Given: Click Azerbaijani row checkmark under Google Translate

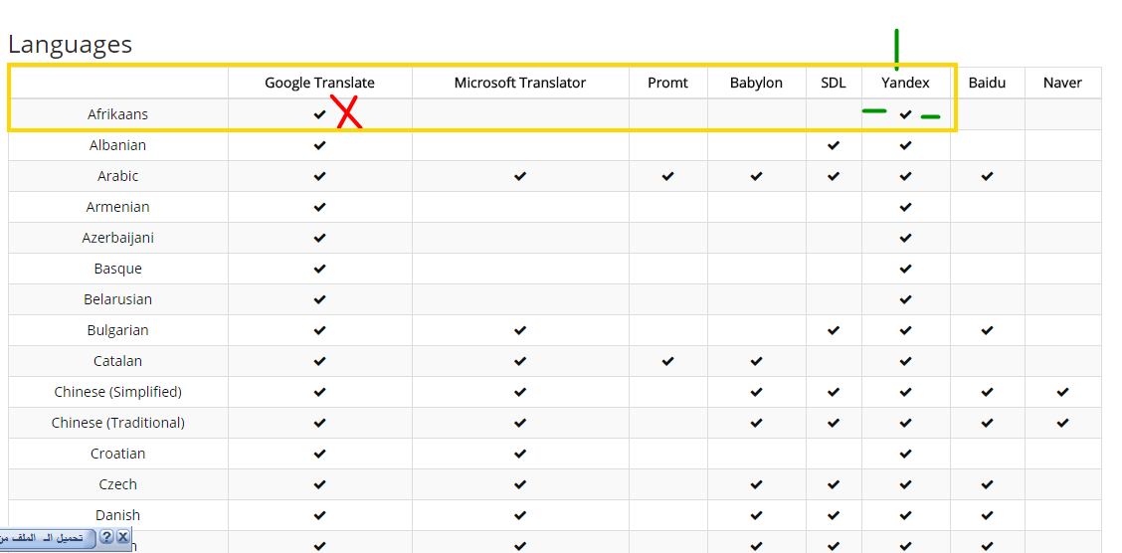Looking at the screenshot, I should click(320, 238).
